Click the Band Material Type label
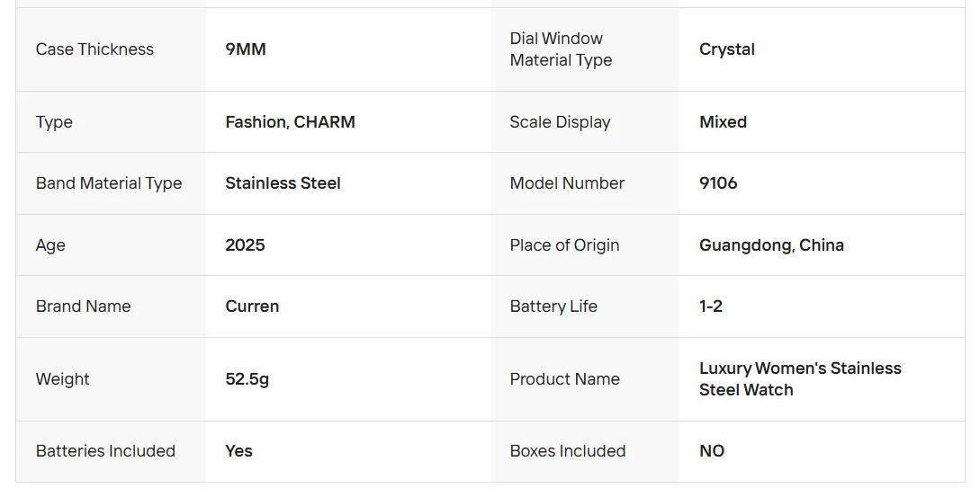The image size is (980, 497). click(109, 183)
